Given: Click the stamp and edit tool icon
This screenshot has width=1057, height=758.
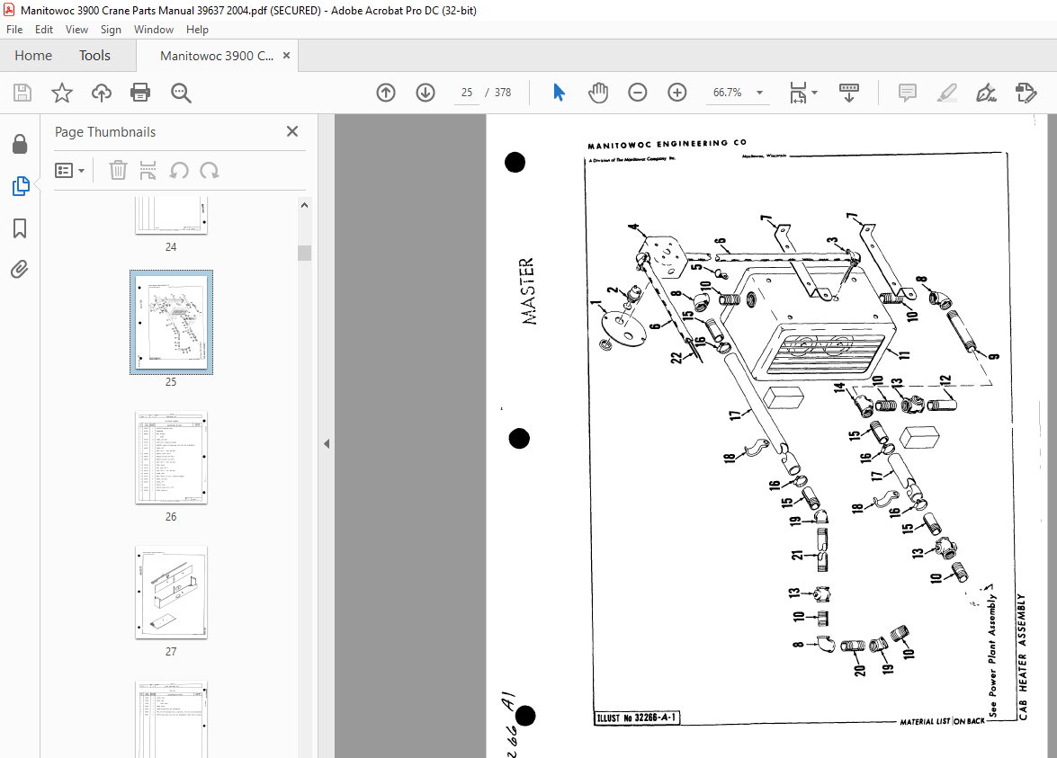Looking at the screenshot, I should (x=1026, y=93).
